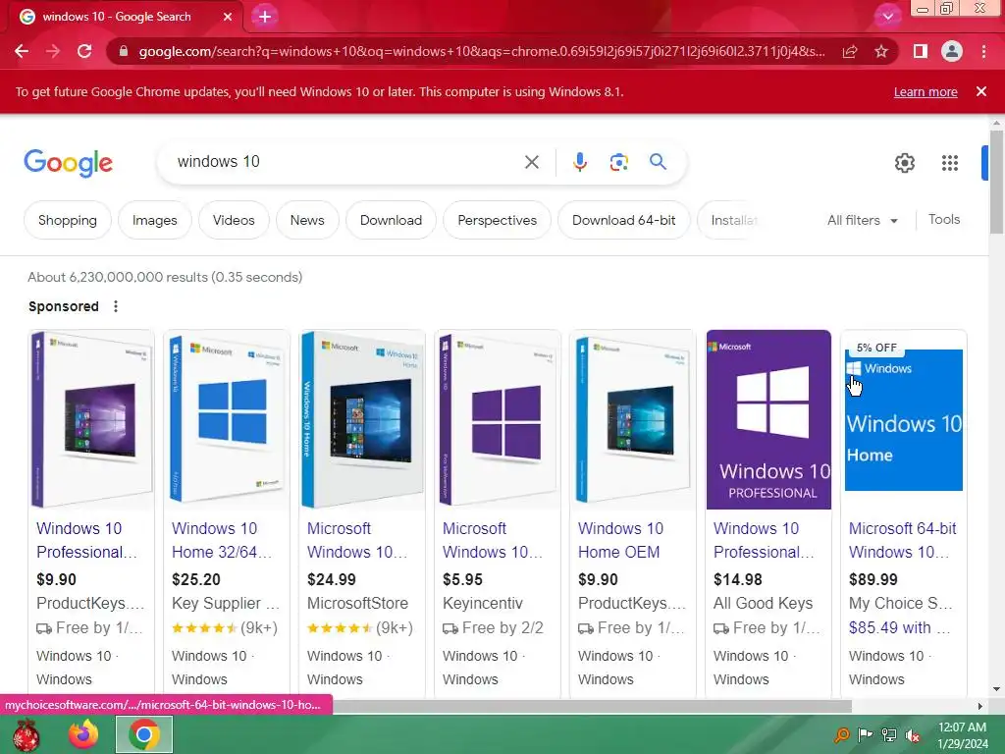Open Windows 10 Home OEM link

620,540
